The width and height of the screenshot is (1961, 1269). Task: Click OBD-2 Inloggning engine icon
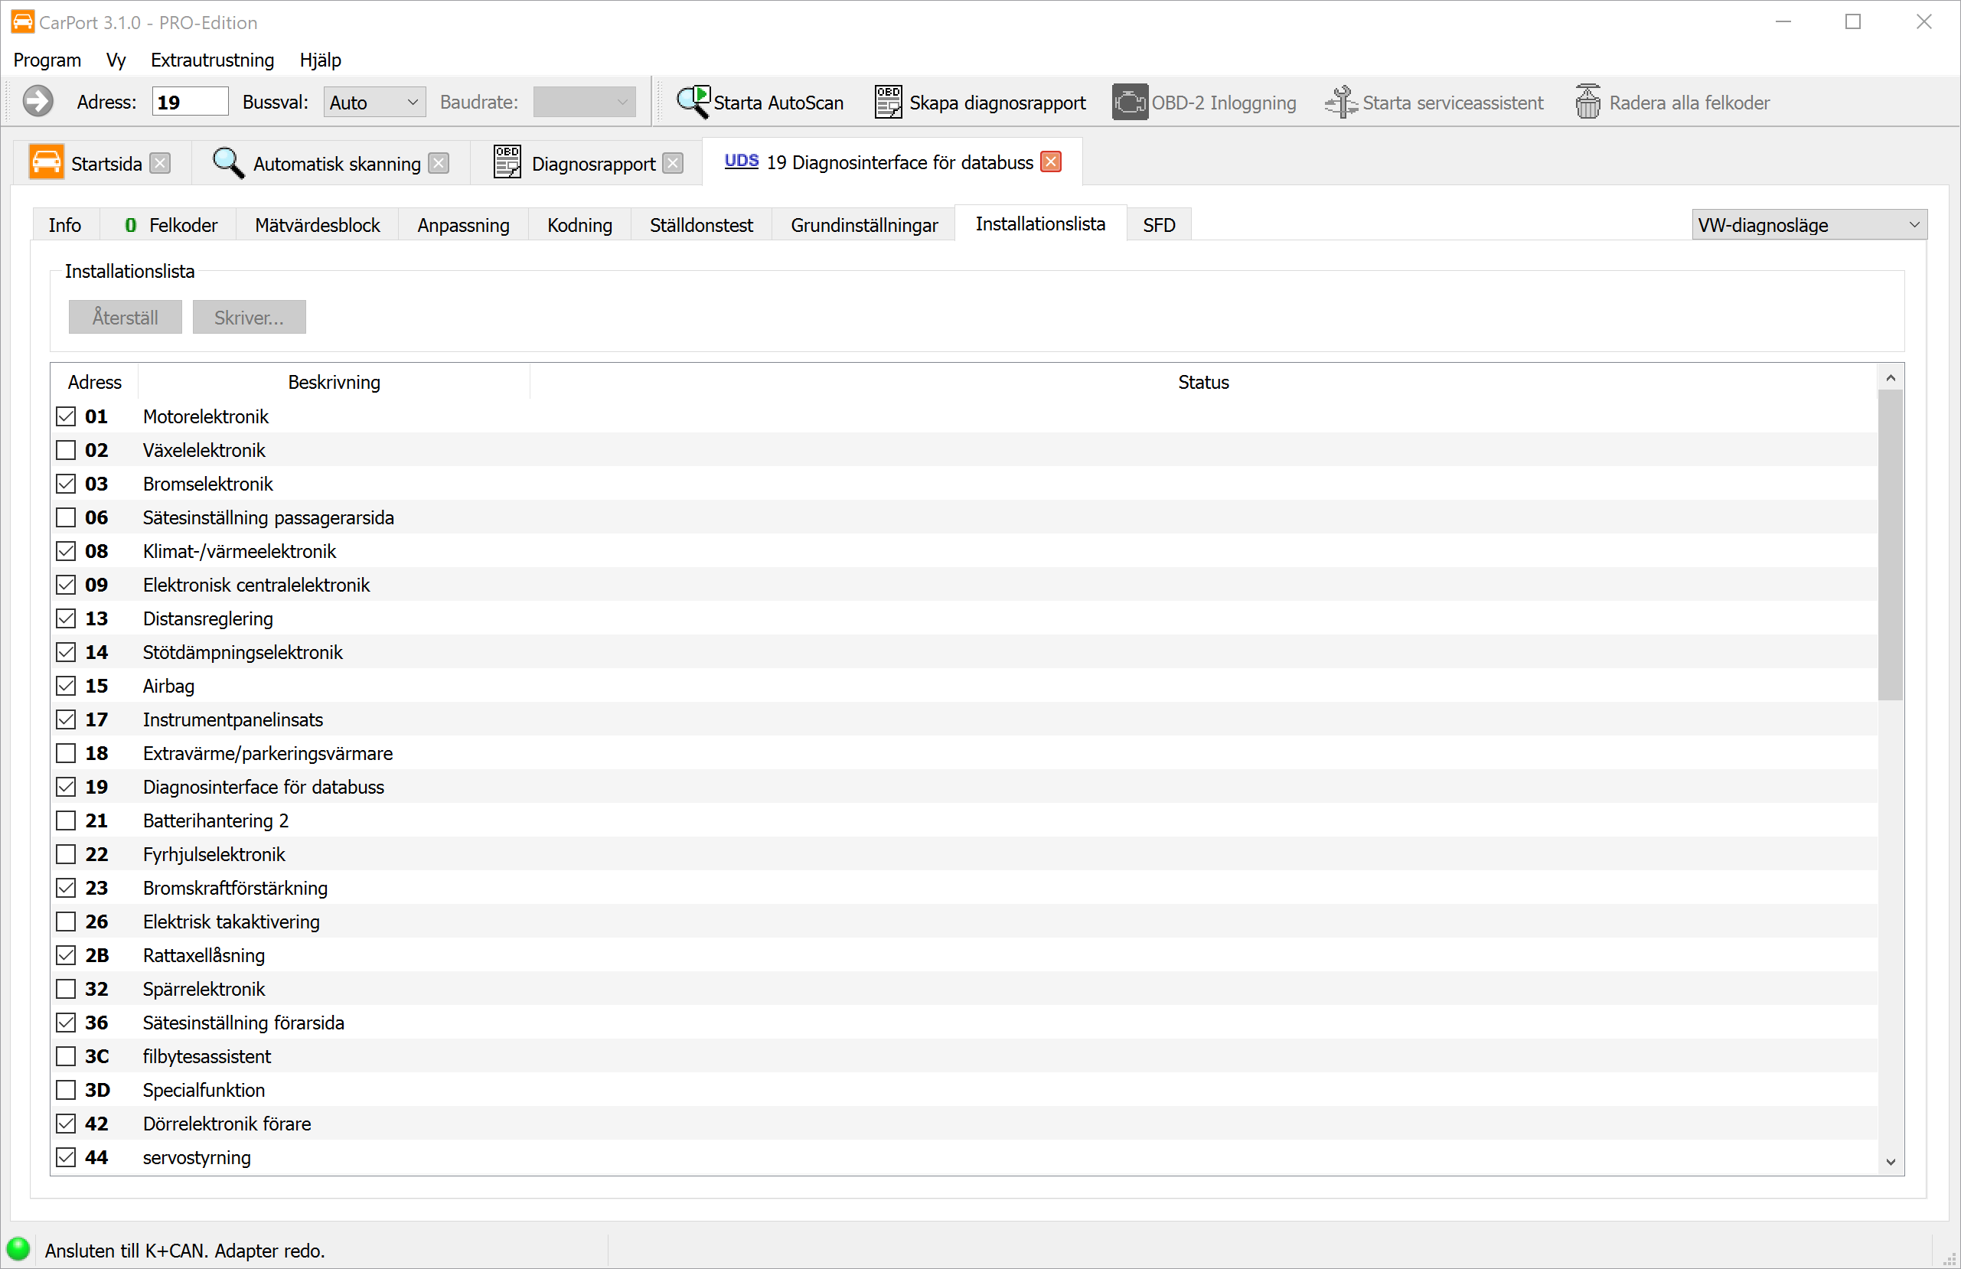1129,103
